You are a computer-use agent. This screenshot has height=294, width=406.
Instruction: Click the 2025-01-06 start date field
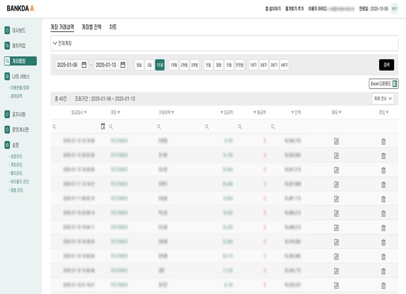(72, 65)
